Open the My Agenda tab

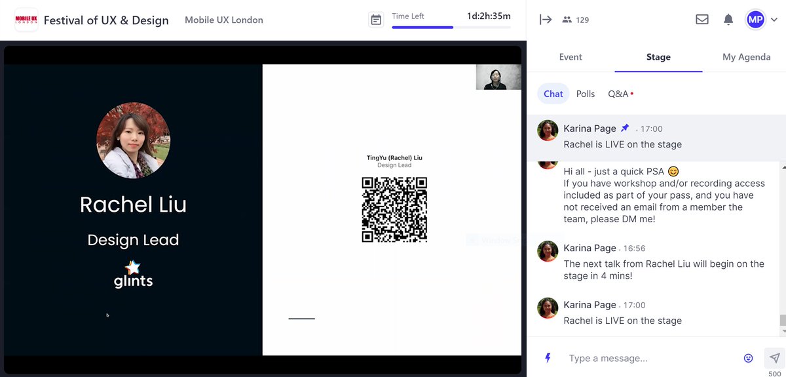tap(746, 57)
